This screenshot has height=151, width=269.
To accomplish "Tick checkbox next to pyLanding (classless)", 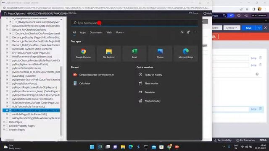I will click(x=10, y=76).
